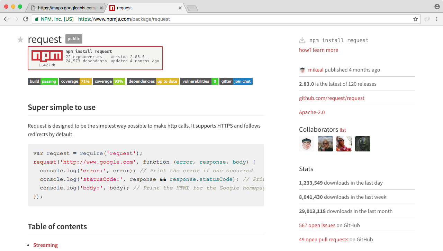The height and width of the screenshot is (251, 443).
Task: Close the maps.googleapis.com tab
Action: point(101,8)
